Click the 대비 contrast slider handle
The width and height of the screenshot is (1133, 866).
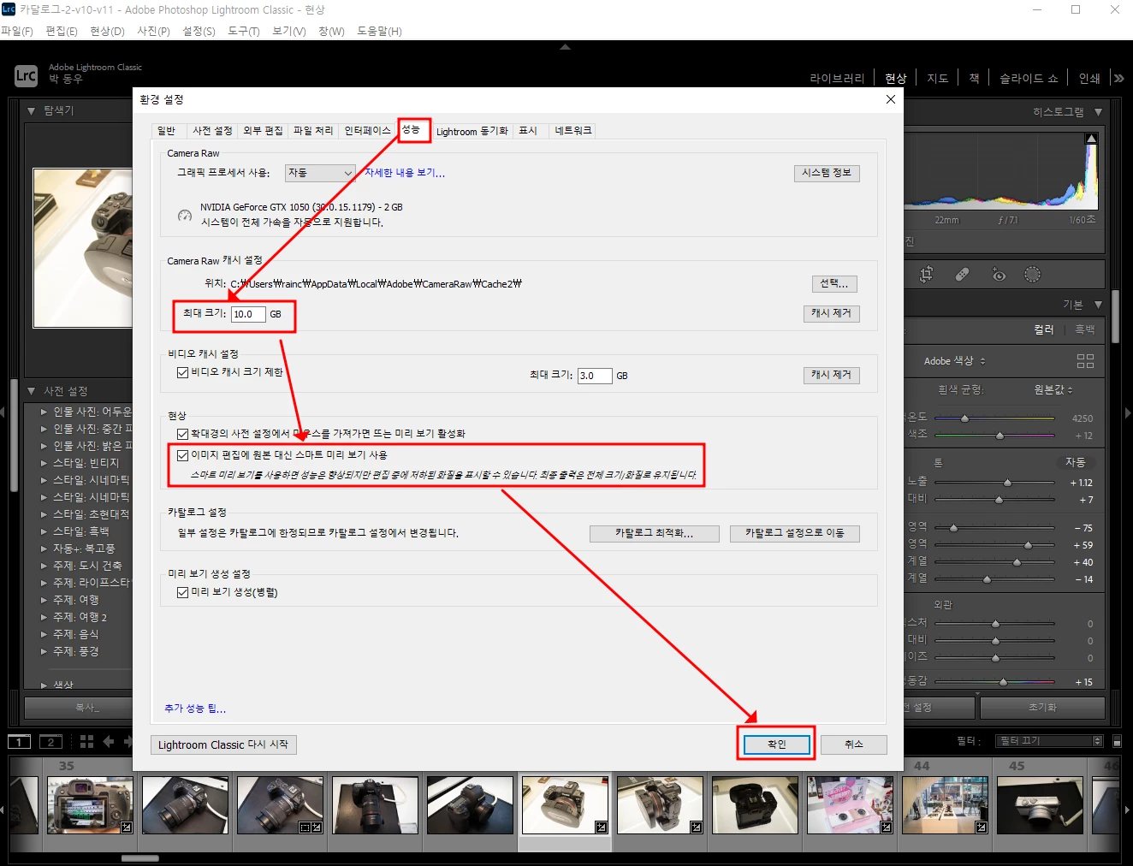(999, 500)
